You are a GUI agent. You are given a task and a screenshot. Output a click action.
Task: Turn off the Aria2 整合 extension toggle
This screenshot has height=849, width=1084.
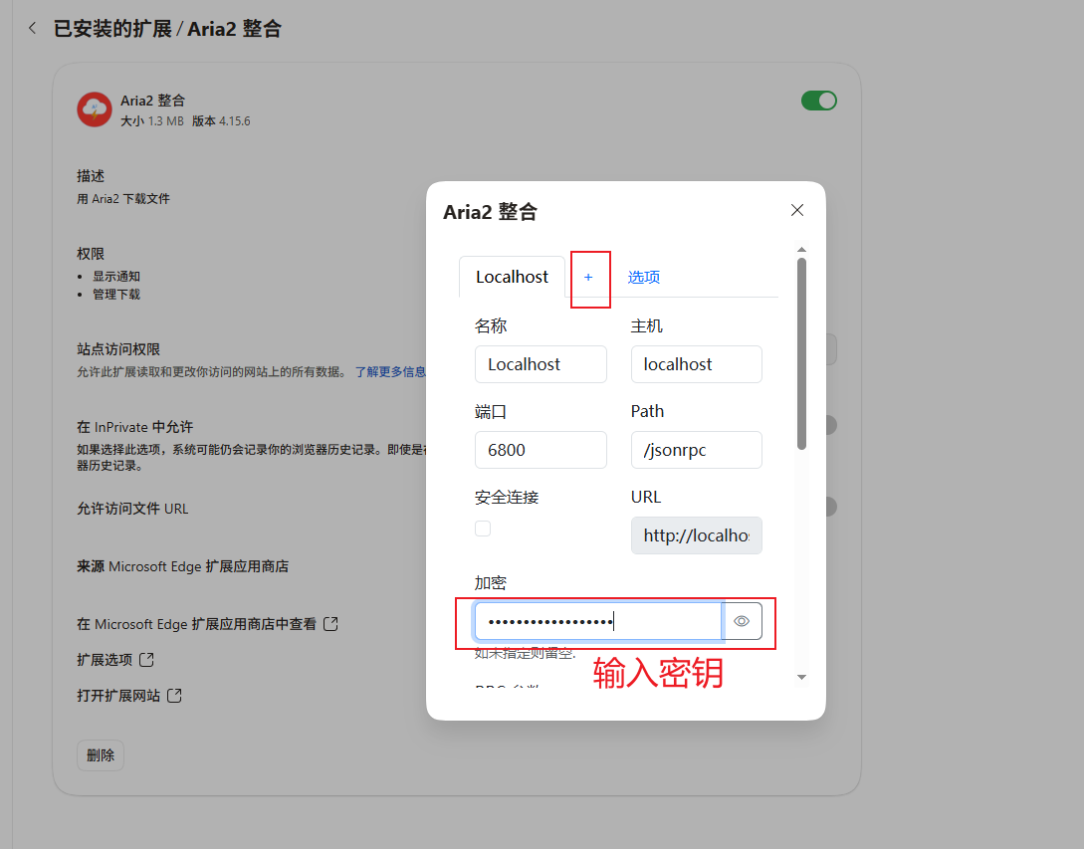coord(818,101)
